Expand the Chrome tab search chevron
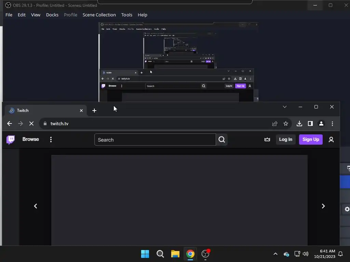The width and height of the screenshot is (350, 262). (x=285, y=107)
